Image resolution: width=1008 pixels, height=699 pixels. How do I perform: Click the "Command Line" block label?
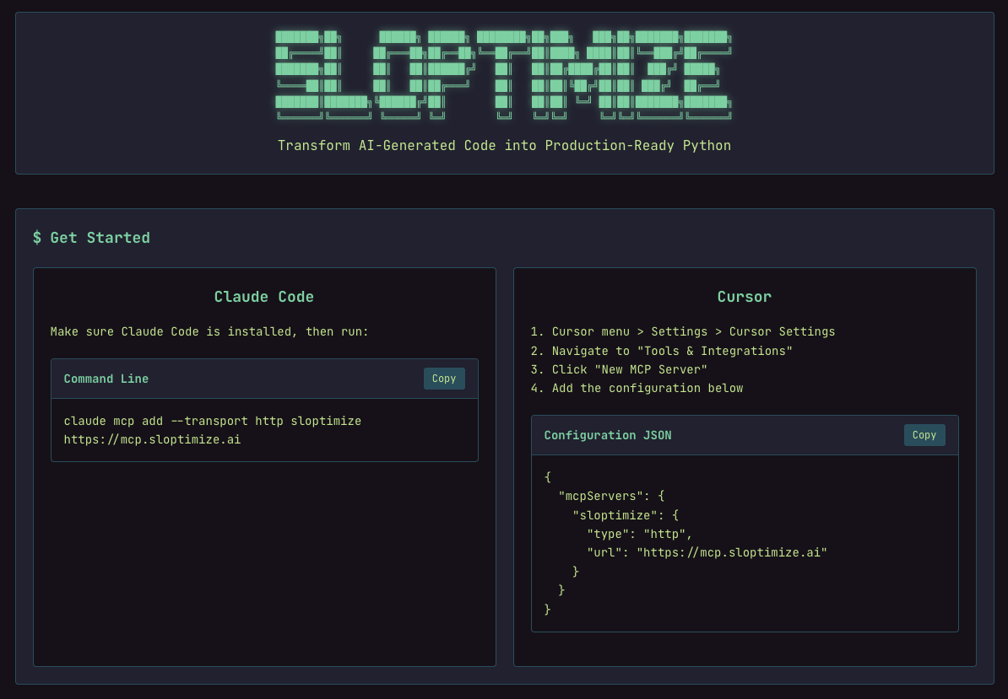106,379
